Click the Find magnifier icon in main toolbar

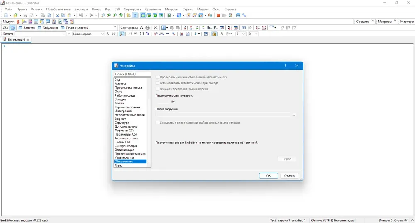tap(103, 15)
